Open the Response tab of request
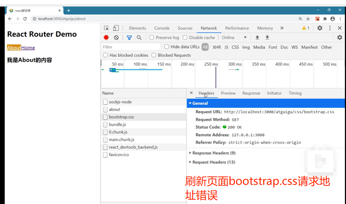The width and height of the screenshot is (346, 204). click(251, 93)
